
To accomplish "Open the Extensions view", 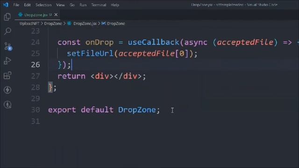I will [7, 76].
